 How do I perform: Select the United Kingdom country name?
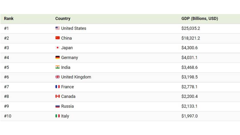[x=76, y=77]
